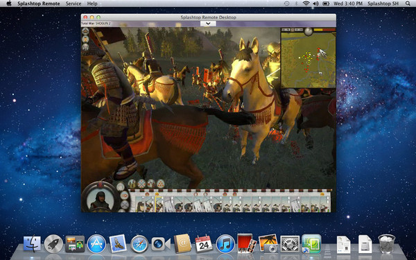Check the battery status icon
Image resolution: width=416 pixels, height=260 pixels.
pyautogui.click(x=326, y=3)
